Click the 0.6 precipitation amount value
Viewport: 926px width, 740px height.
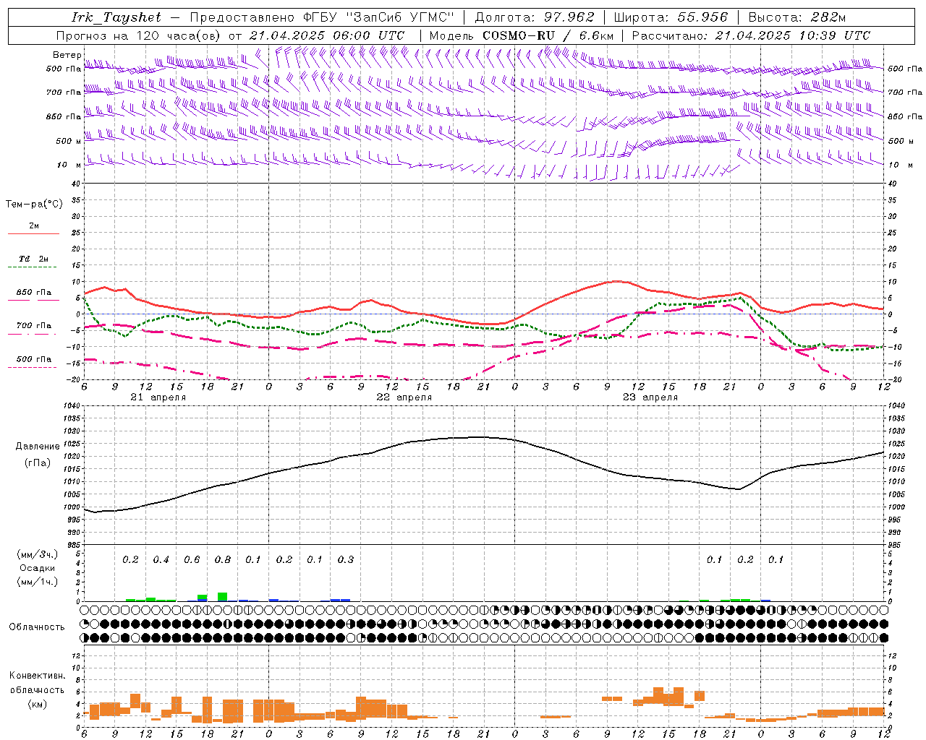coord(192,560)
